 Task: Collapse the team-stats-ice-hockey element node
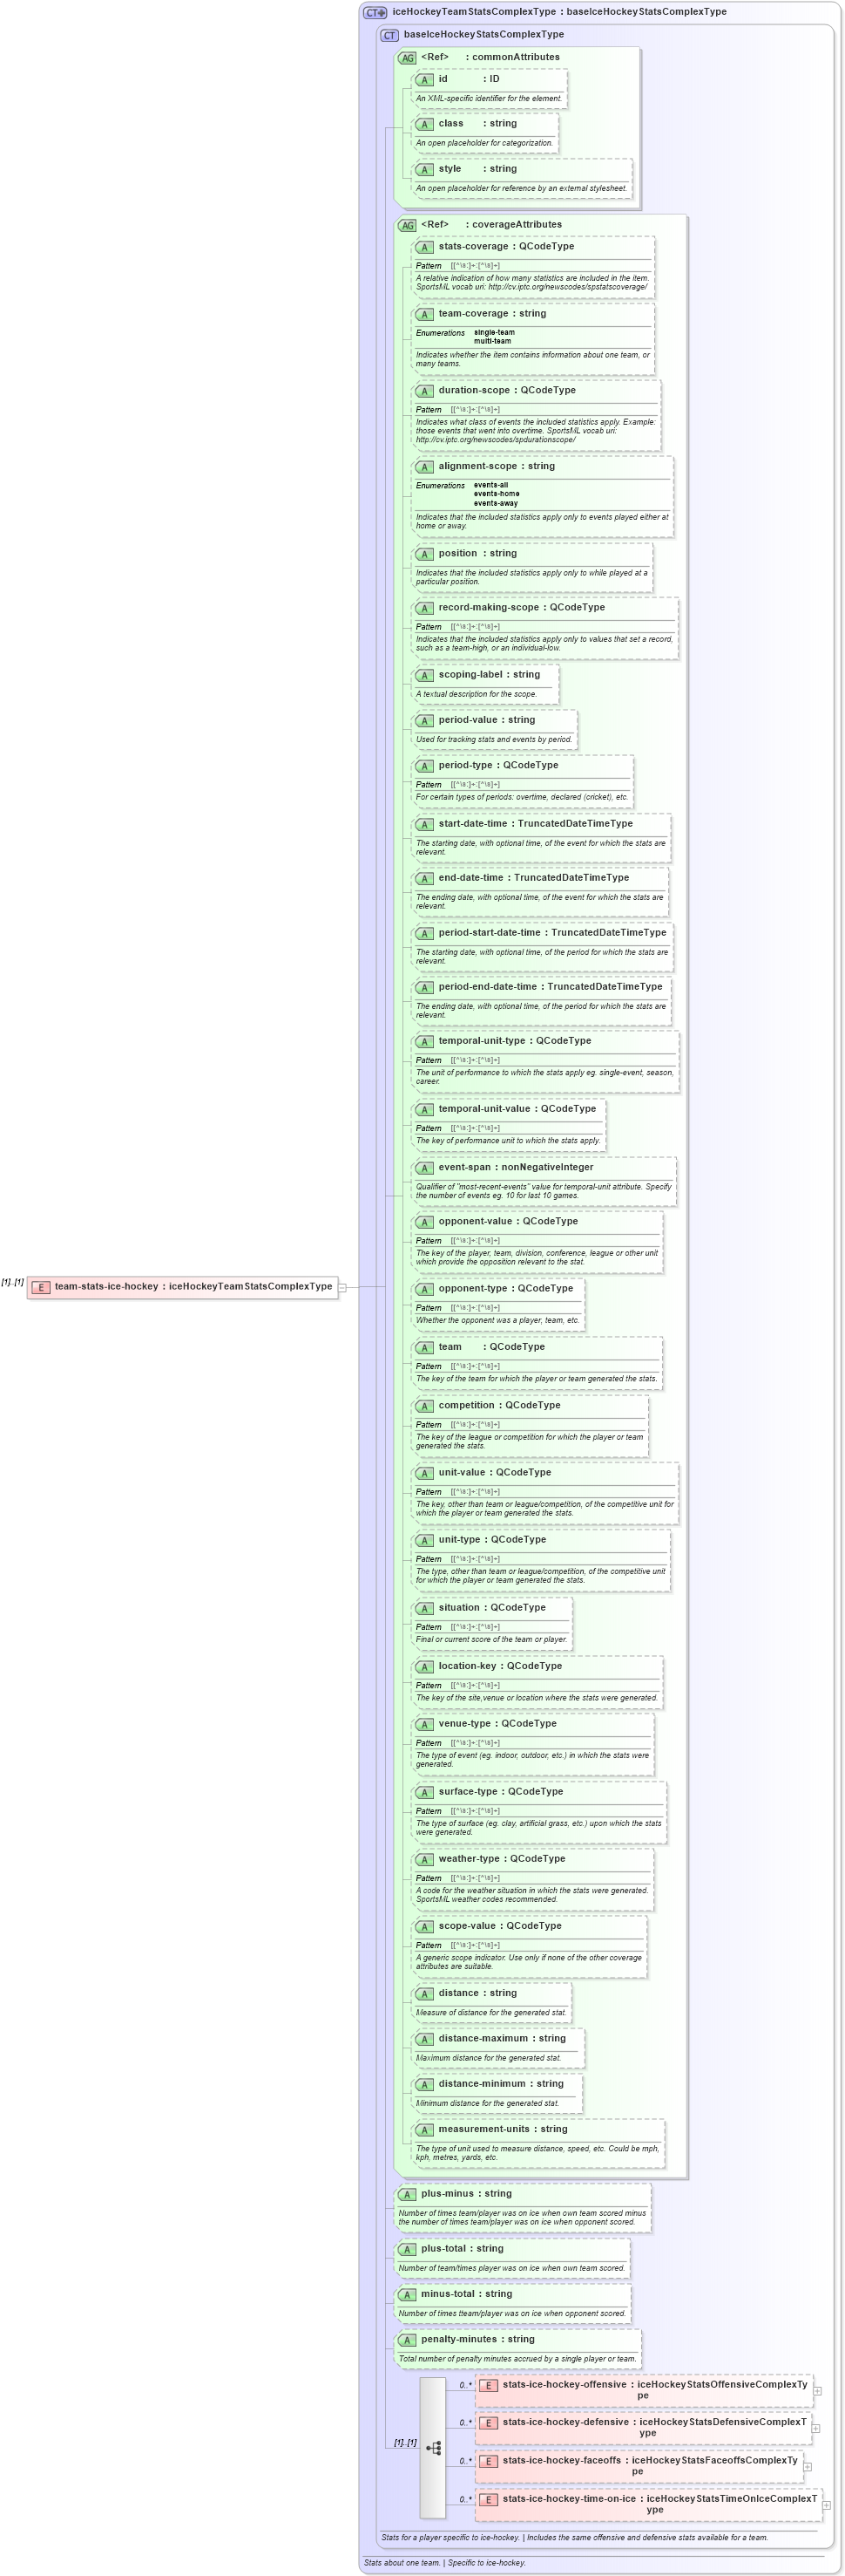[x=341, y=1287]
